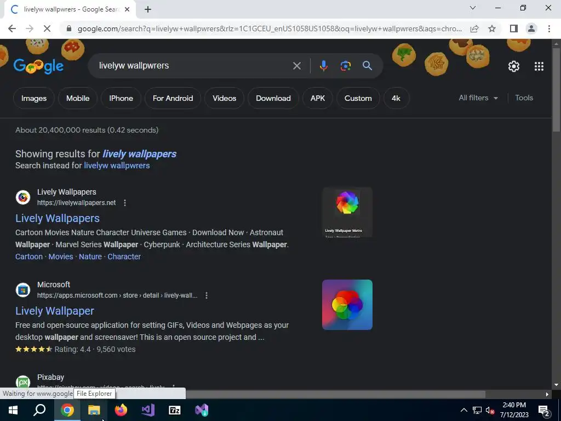This screenshot has height=421, width=561.
Task: Open File Explorer from taskbar
Action: click(x=94, y=410)
